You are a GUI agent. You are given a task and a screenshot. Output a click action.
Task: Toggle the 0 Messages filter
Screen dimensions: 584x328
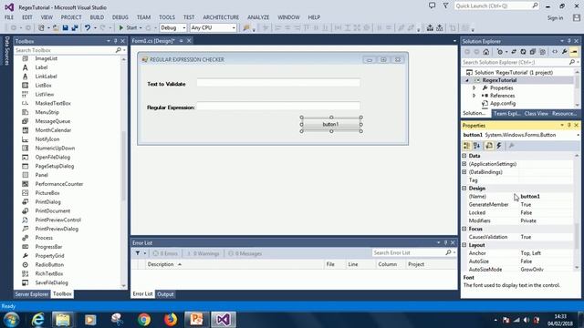pyautogui.click(x=245, y=253)
